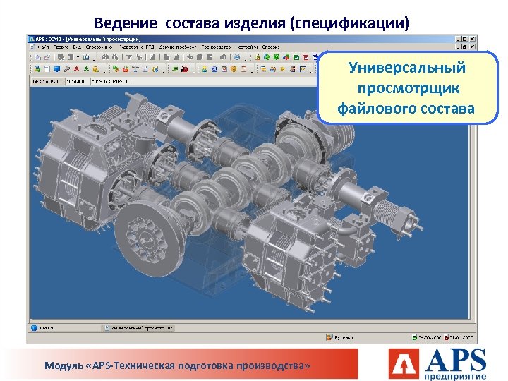Open the Файл menu
Screen dimensions: 508x381
click(43, 47)
